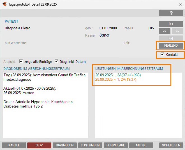Uncheck 'zeige alle Einträge' option
Viewport: 185px width, 150px height.
coord(21,61)
